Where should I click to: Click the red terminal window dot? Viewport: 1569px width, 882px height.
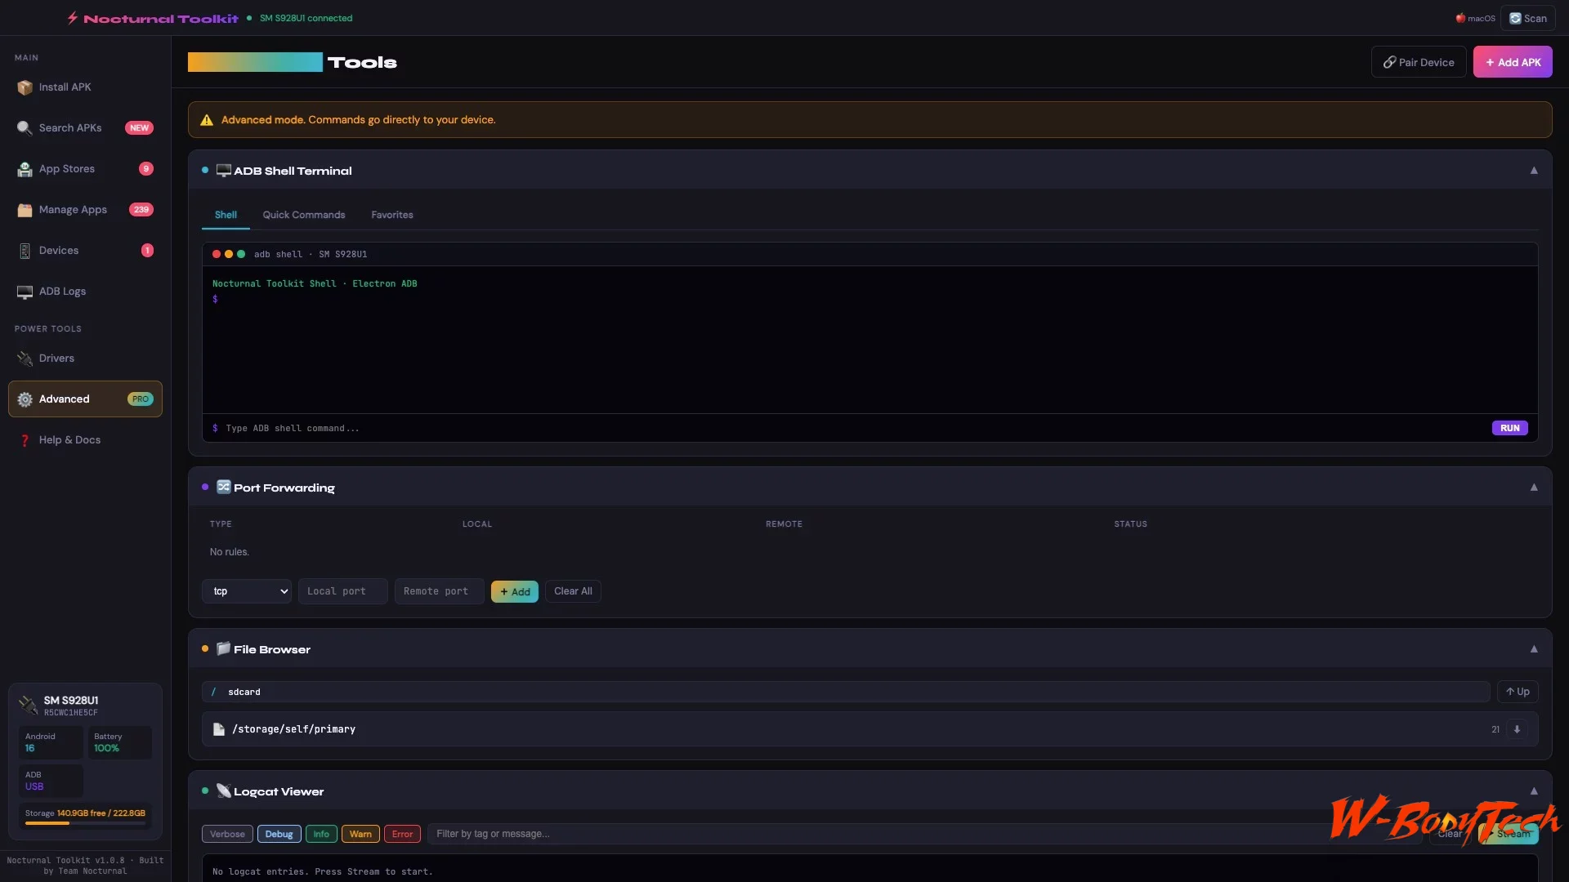(217, 254)
